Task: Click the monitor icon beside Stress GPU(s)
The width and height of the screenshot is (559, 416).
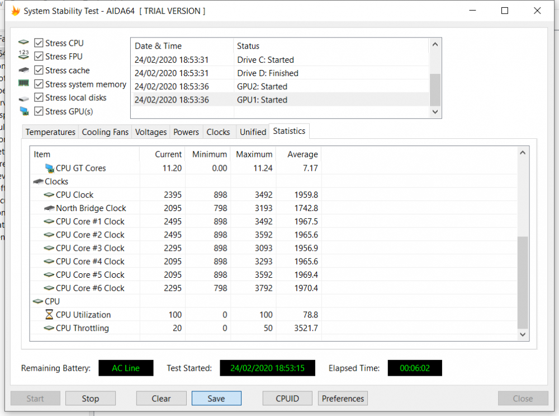Action: pyautogui.click(x=24, y=111)
